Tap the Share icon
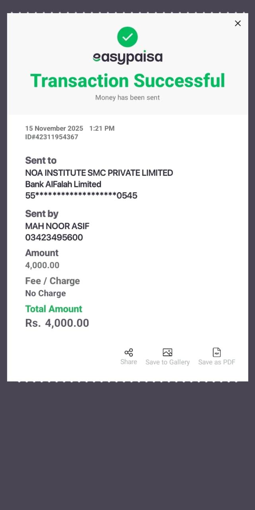The image size is (255, 510). click(128, 353)
